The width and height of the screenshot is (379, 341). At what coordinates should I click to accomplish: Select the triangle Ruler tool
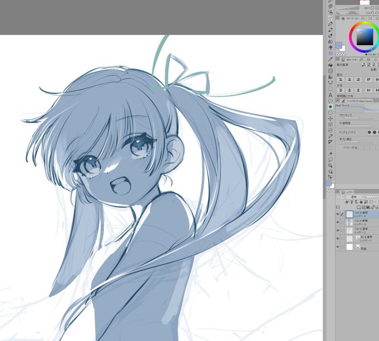(x=331, y=142)
